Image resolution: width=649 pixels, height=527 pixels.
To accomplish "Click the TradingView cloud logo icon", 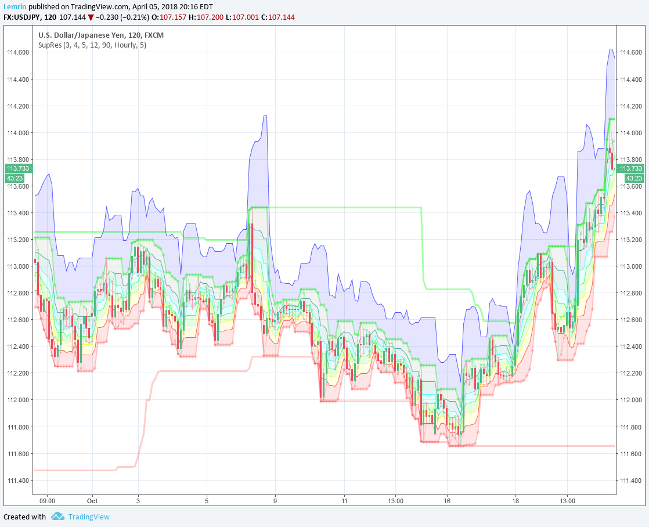I will point(57,516).
